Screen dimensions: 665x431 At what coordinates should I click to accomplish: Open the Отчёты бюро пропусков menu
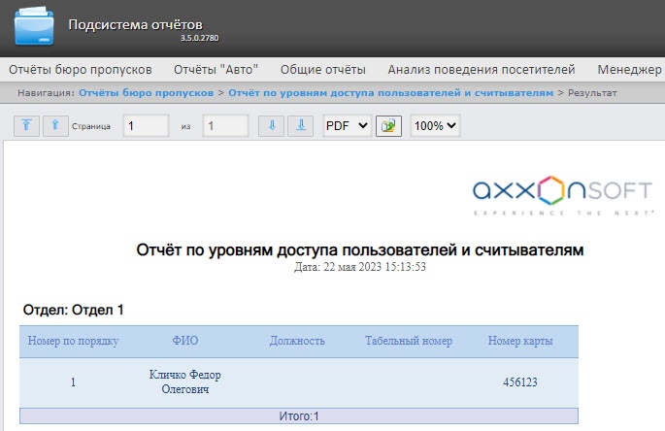tap(81, 70)
